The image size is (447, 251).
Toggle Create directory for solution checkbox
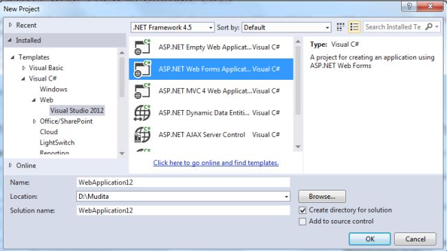coord(303,210)
